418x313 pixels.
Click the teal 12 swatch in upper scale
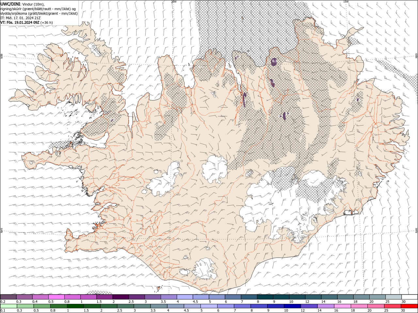pos(313,297)
